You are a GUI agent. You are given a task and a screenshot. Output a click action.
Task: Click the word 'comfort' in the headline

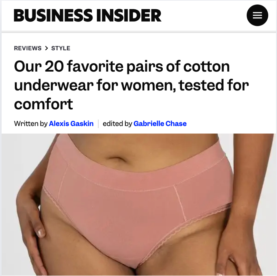[43, 104]
